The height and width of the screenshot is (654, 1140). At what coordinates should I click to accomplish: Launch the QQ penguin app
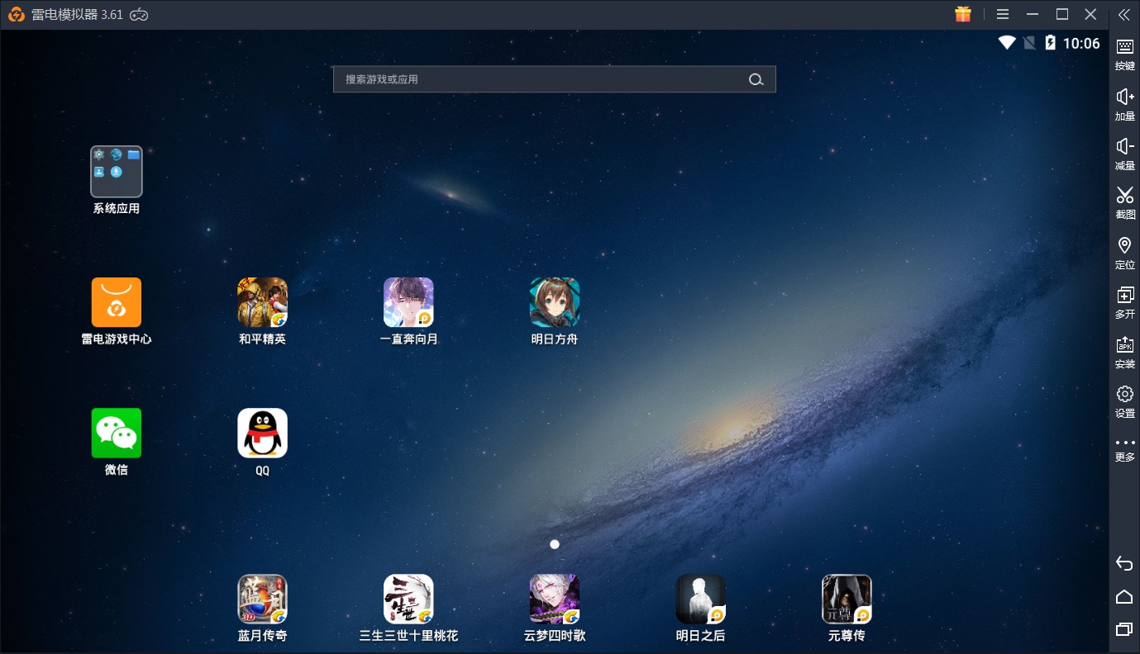[262, 434]
